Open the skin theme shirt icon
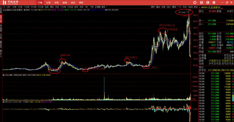Screen dimensions: 234x122 (x=195, y=3)
